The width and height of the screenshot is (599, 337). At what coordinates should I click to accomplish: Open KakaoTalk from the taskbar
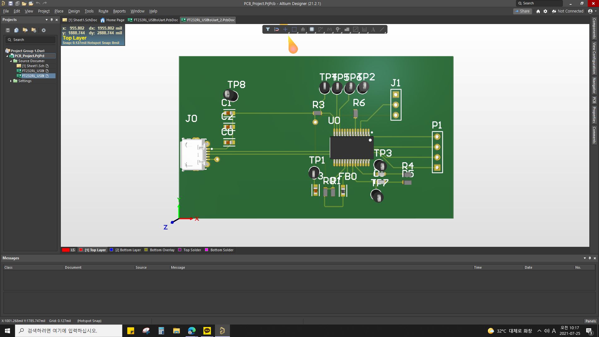(207, 331)
